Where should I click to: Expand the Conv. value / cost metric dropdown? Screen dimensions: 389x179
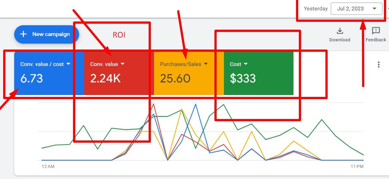[x=68, y=64]
